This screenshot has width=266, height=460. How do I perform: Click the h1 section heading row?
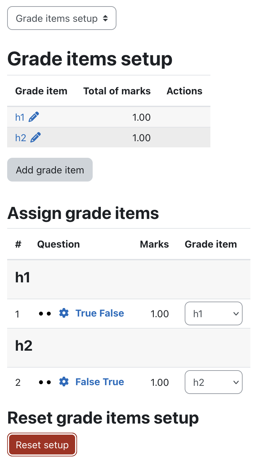[x=129, y=279]
